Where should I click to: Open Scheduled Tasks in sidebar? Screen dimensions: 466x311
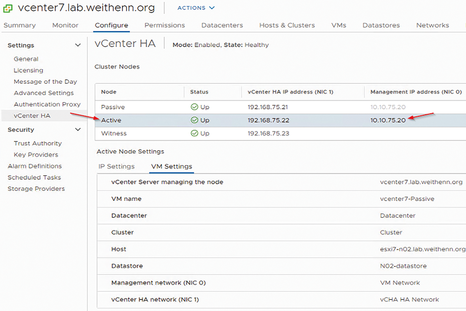click(34, 177)
